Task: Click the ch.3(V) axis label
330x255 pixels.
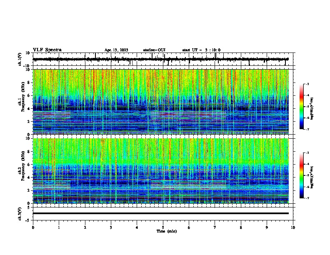Action: [x=20, y=214]
